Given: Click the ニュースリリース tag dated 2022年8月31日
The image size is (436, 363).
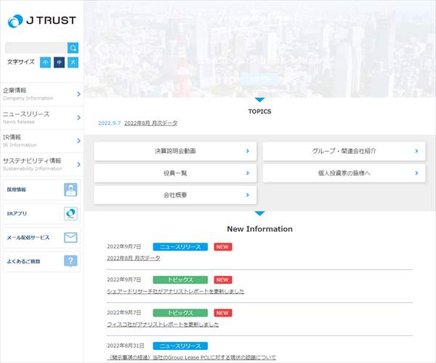Looking at the screenshot, I should tap(180, 346).
